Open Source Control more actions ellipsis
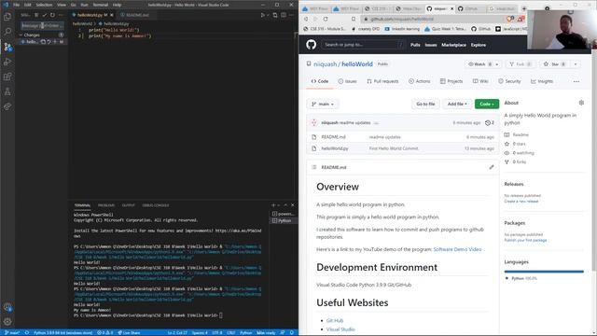 (x=61, y=15)
